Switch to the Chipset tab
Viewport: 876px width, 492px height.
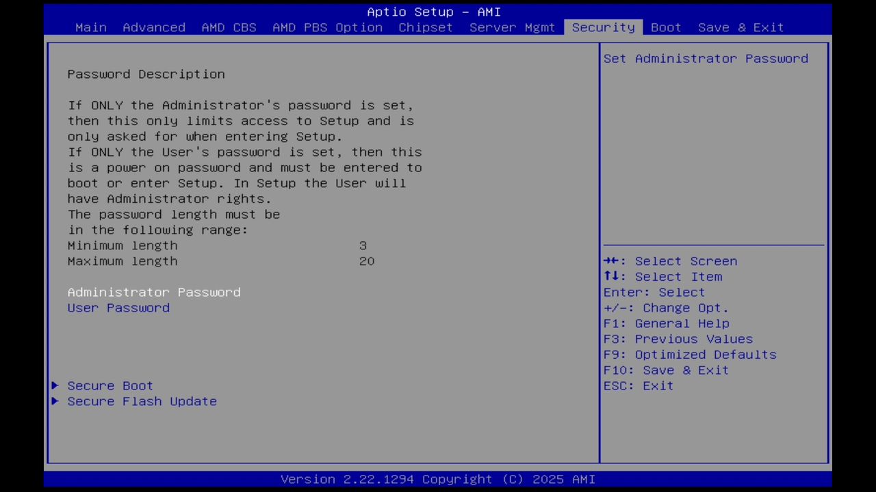click(425, 27)
